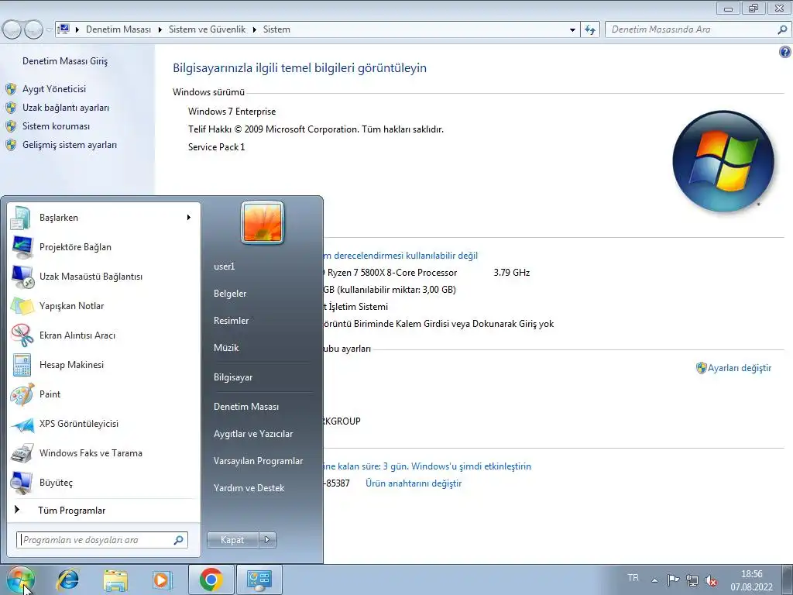The width and height of the screenshot is (793, 595).
Task: Click the Back navigation button
Action: (x=12, y=29)
